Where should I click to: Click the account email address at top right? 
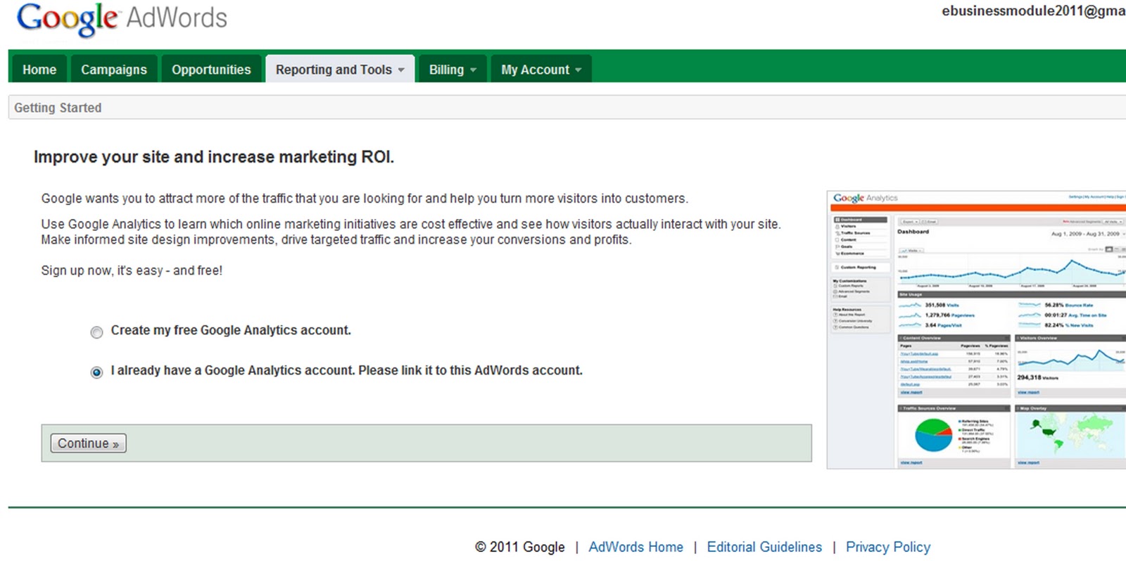pos(1032,11)
